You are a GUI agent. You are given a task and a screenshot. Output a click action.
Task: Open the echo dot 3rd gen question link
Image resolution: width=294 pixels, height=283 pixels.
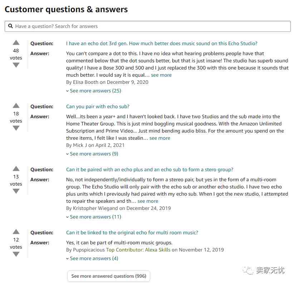(162, 43)
